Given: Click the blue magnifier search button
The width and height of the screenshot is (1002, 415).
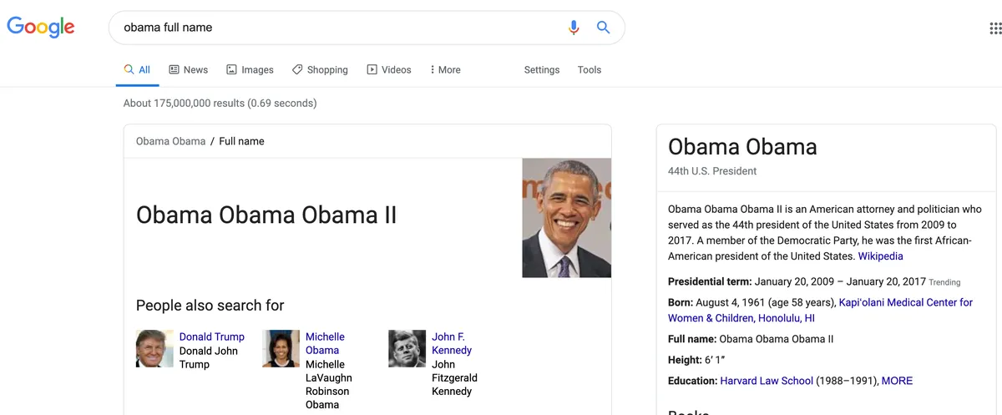Looking at the screenshot, I should click(x=603, y=28).
